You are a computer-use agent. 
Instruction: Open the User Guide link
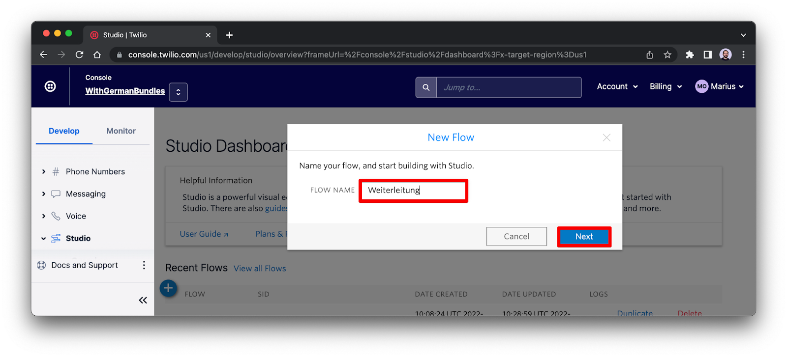[x=204, y=234]
